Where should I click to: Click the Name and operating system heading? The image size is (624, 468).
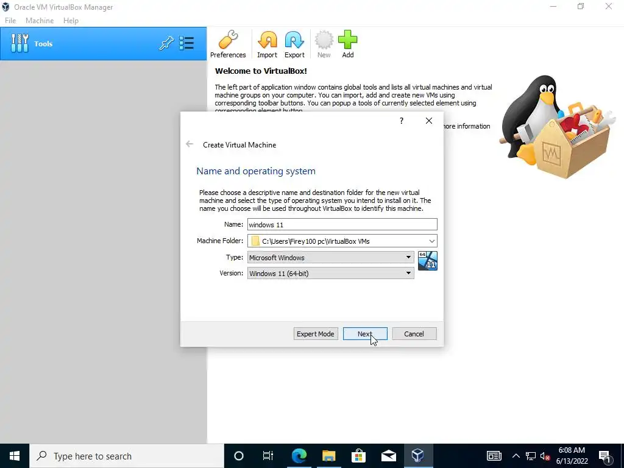pos(256,171)
